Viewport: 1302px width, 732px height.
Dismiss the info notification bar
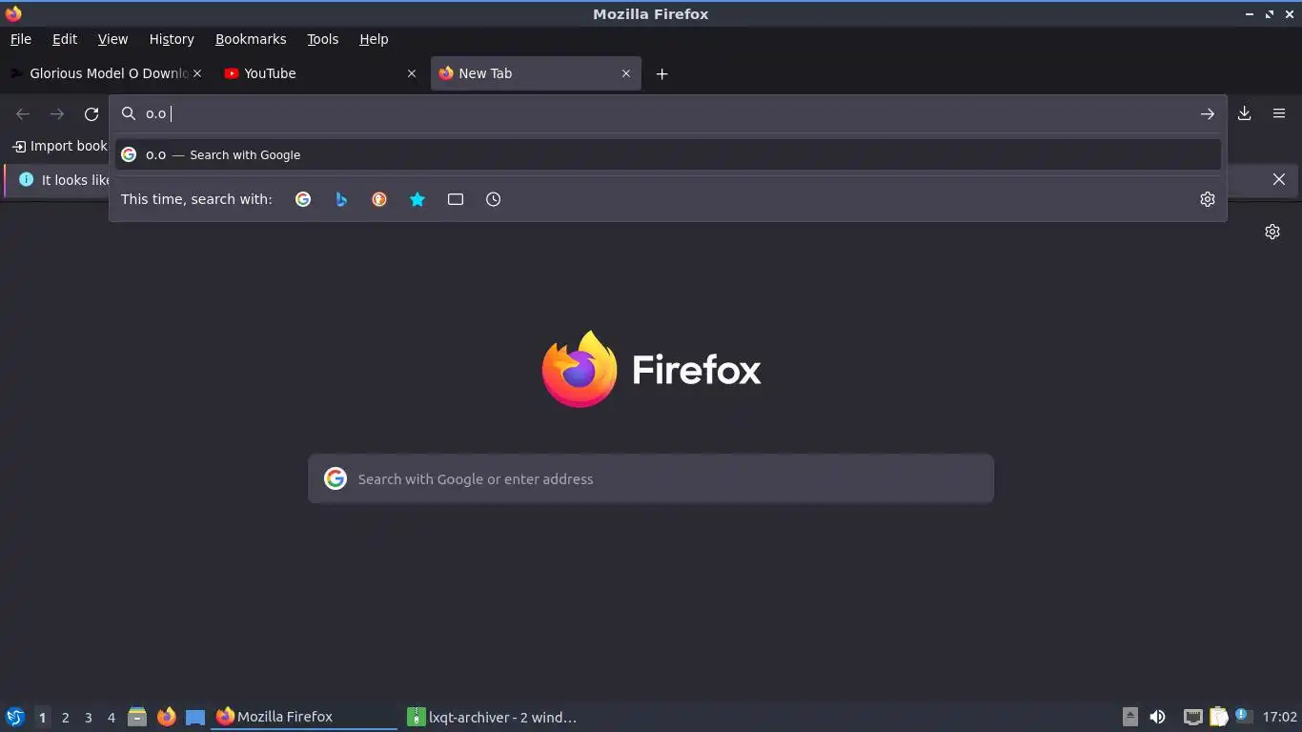[1279, 179]
